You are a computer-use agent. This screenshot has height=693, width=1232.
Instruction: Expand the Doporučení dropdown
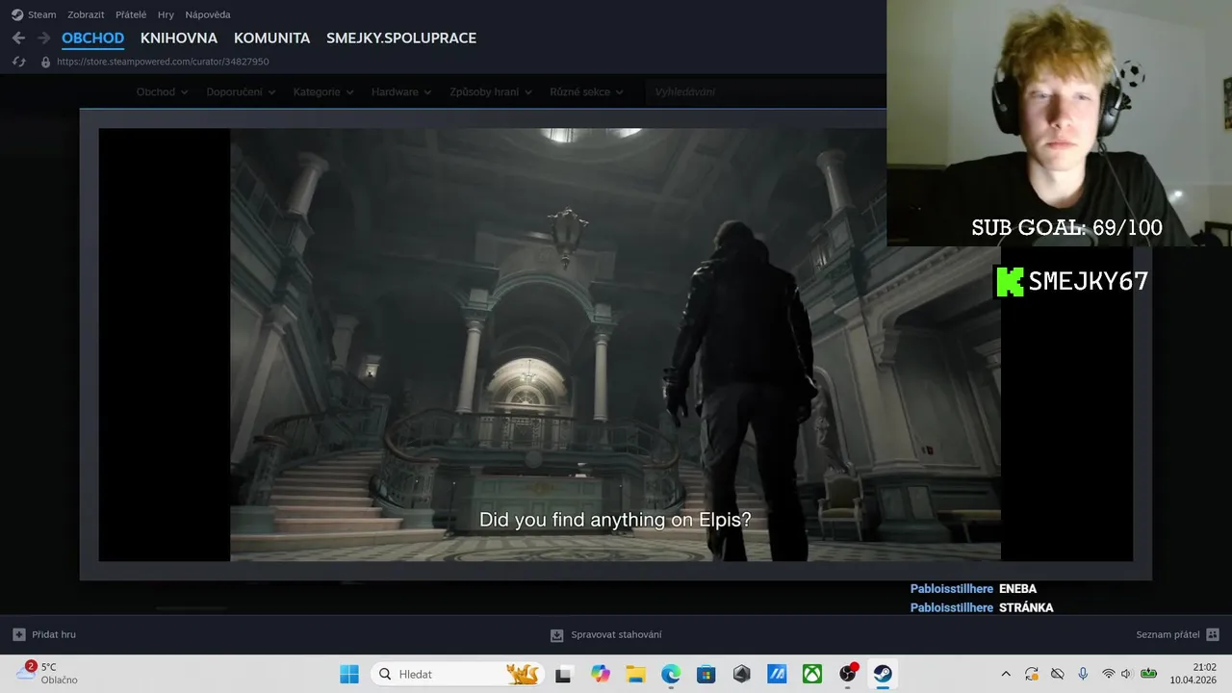241,92
